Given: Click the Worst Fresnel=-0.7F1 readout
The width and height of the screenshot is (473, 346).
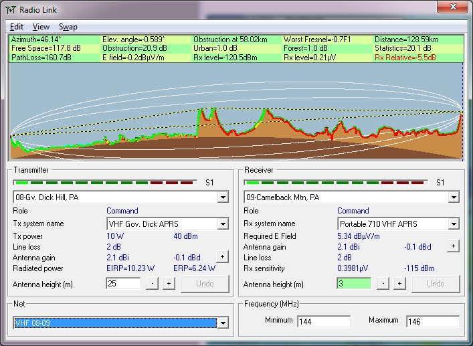Looking at the screenshot, I should coord(317,39).
